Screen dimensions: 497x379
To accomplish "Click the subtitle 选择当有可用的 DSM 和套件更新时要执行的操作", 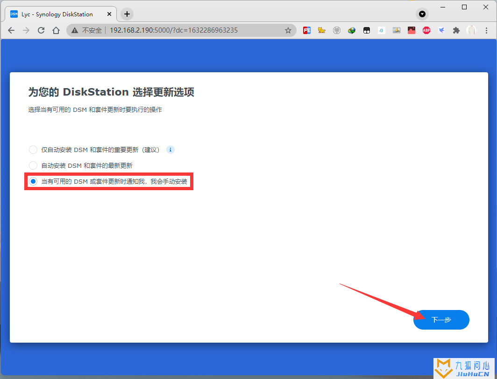I will coord(95,110).
